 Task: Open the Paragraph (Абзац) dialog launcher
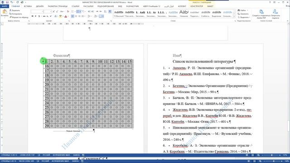(111, 21)
